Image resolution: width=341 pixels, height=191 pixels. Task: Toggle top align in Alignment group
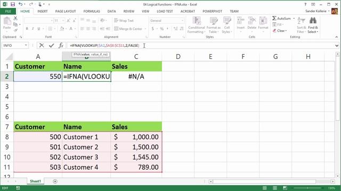coord(82,20)
